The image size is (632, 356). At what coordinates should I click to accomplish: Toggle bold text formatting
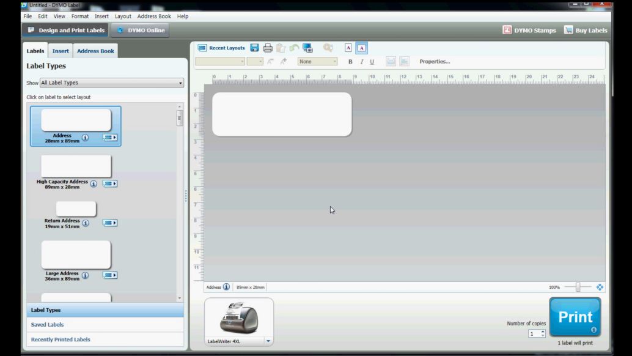point(350,62)
